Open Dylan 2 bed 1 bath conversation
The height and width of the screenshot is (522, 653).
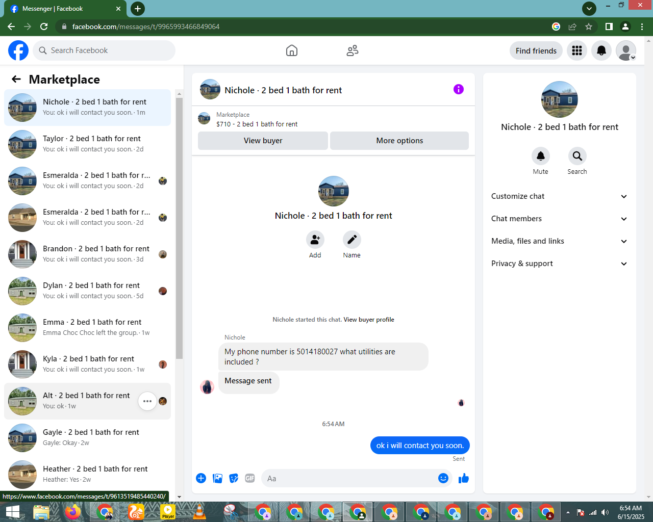click(87, 291)
